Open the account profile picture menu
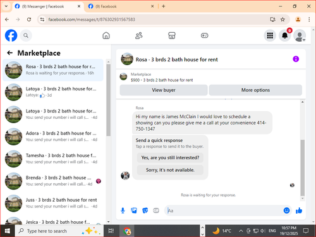Screen dimensions: 316x237 [x=300, y=35]
